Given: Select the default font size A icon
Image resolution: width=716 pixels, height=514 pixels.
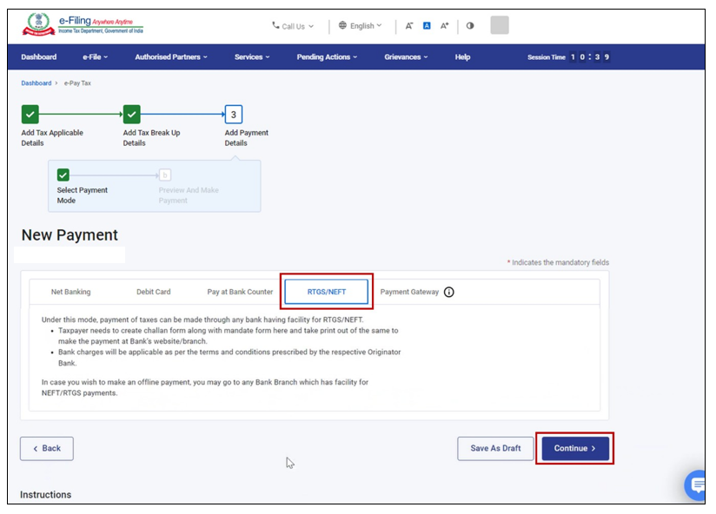Looking at the screenshot, I should coord(427,26).
